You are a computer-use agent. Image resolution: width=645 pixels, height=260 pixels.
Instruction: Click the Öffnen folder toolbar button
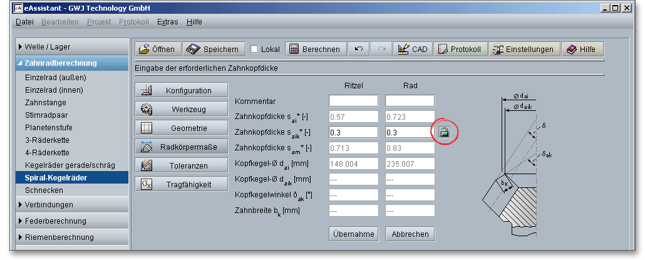pyautogui.click(x=158, y=49)
